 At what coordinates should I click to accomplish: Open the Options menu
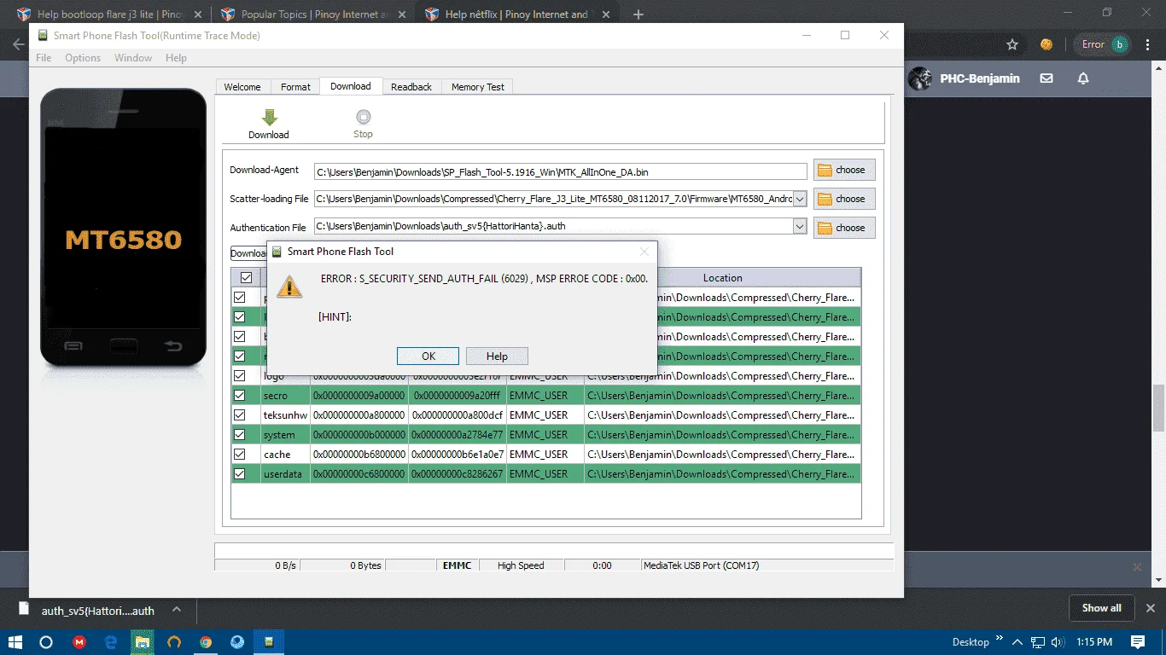[x=83, y=58]
